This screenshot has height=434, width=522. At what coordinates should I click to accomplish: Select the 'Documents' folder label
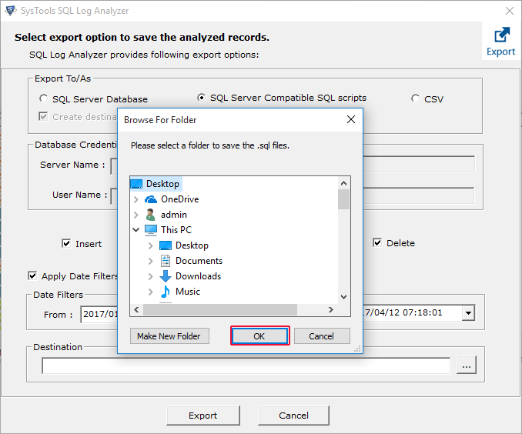tap(199, 261)
